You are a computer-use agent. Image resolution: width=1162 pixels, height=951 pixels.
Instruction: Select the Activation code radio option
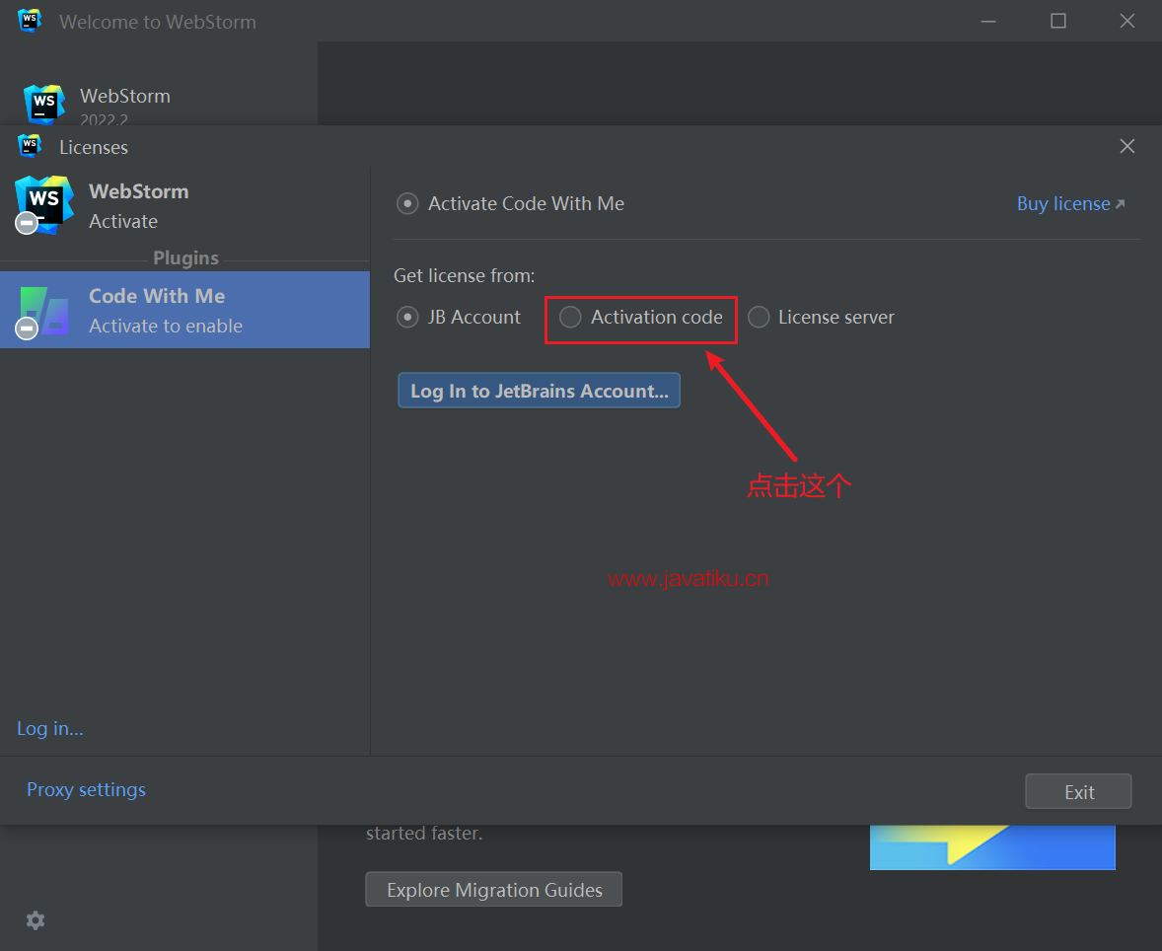tap(641, 318)
